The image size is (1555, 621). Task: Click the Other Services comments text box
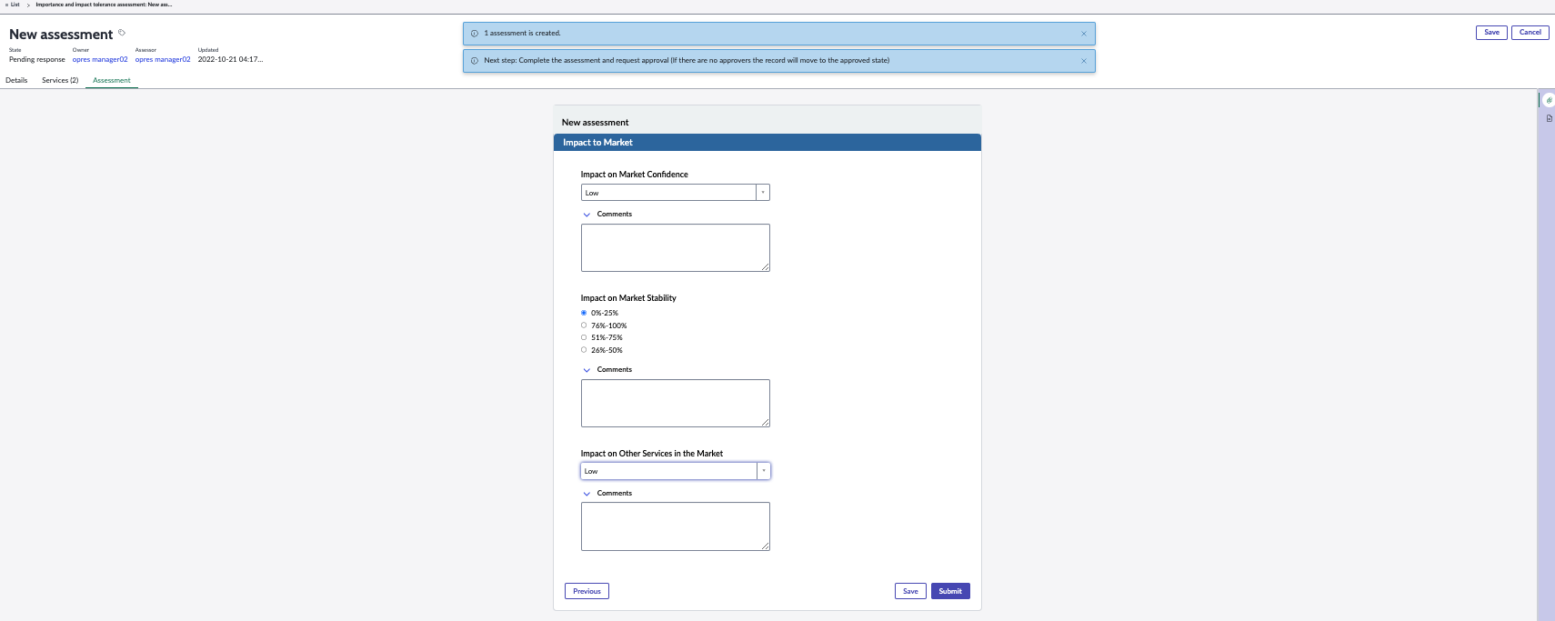(x=676, y=526)
